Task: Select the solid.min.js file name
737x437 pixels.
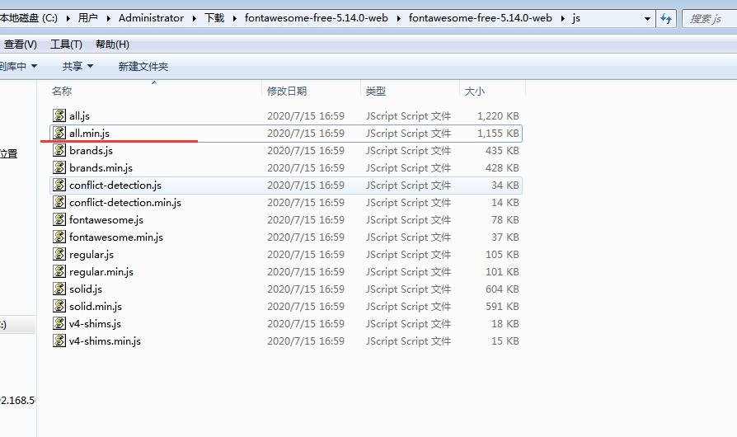Action: click(x=96, y=307)
